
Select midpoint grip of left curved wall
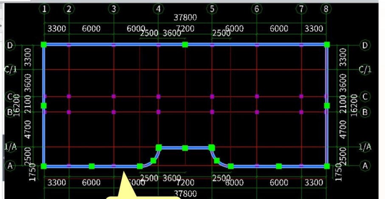click(x=153, y=161)
